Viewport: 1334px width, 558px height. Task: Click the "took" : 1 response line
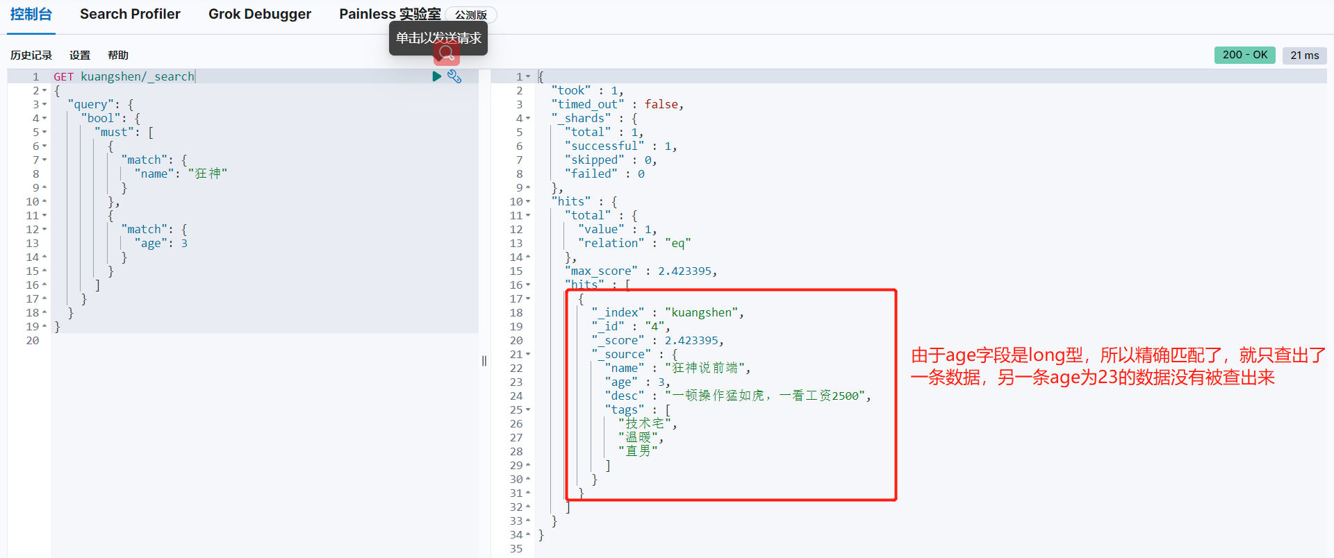587,90
